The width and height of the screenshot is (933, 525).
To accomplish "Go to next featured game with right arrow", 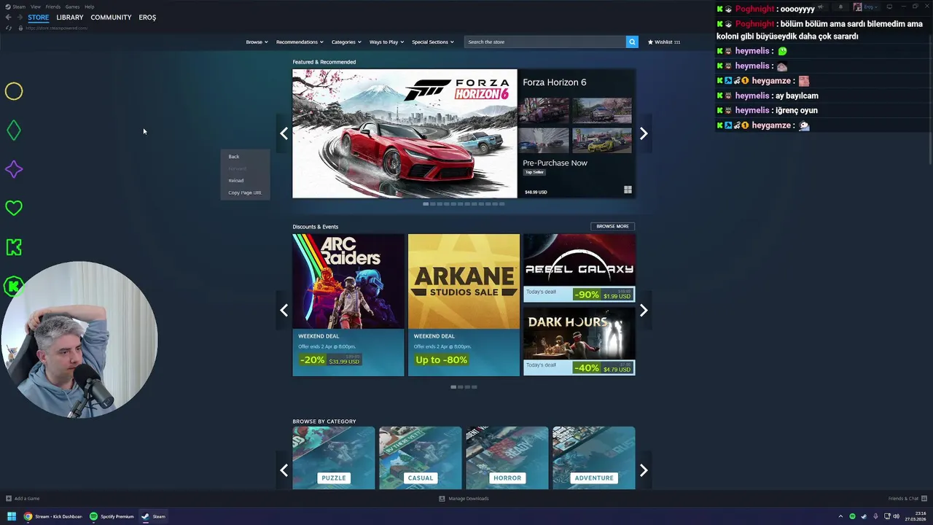I will tap(644, 133).
